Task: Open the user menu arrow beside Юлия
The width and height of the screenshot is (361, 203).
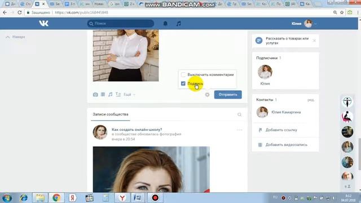Action: [x=316, y=24]
